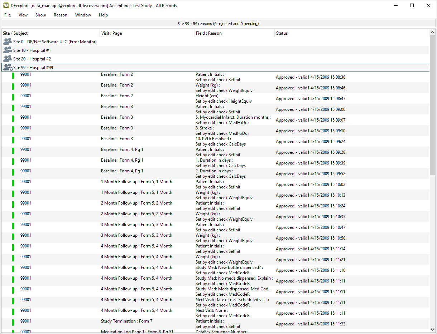The image size is (437, 334).
Task: Click the scroll down arrow of the vertical scrollbar
Action: [433, 329]
